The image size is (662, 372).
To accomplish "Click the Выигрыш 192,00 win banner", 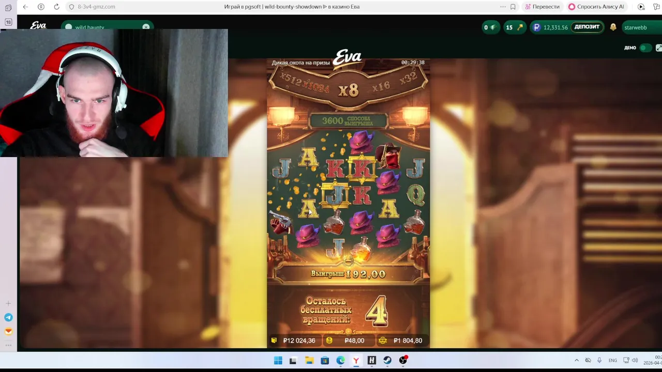I will 348,274.
